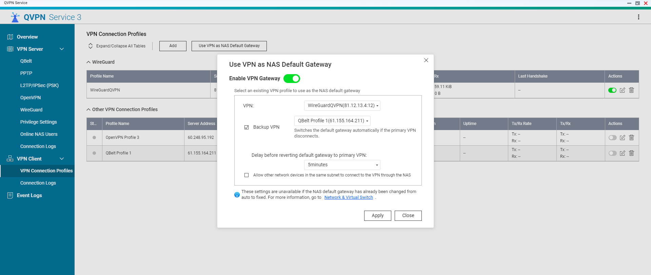Viewport: 651px width, 275px height.
Task: Open the primary VPN dropdown
Action: (342, 106)
